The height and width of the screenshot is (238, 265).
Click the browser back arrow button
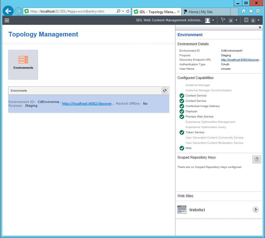click(x=8, y=11)
